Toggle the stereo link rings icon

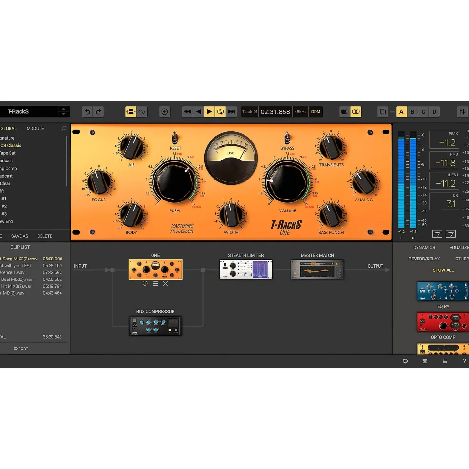click(x=356, y=112)
